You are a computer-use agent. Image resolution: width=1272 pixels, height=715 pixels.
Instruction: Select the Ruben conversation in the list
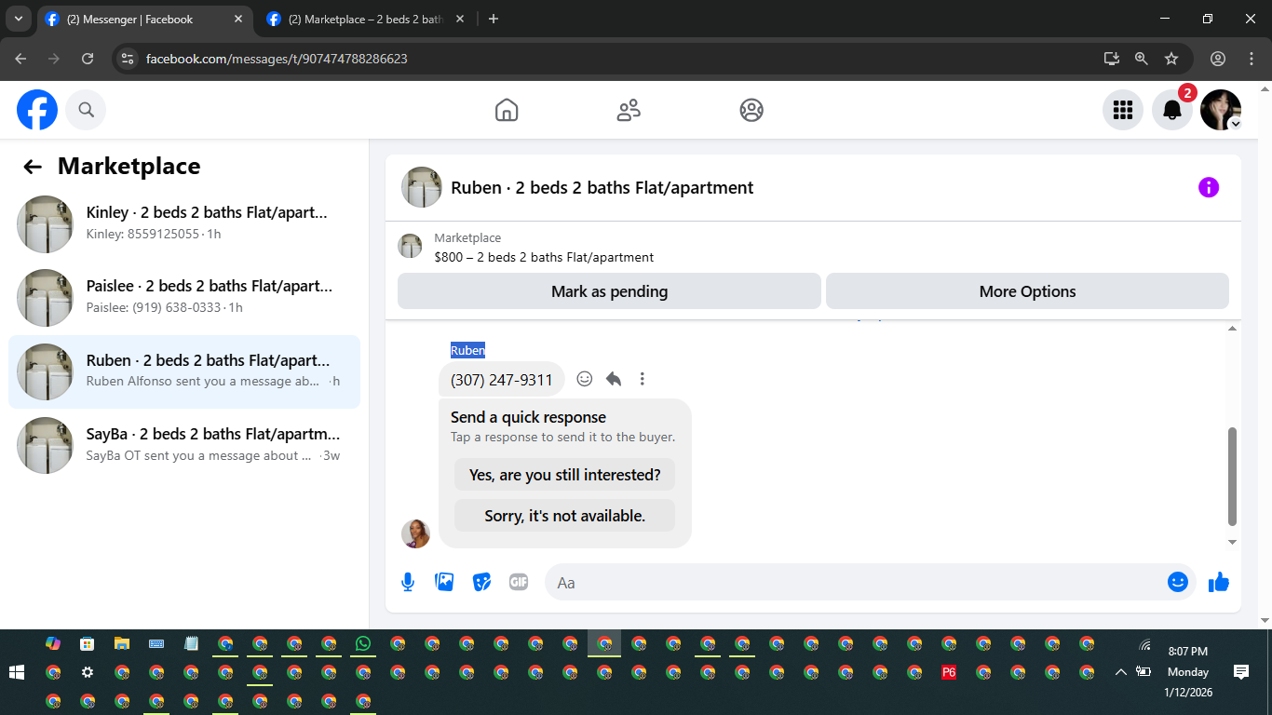pyautogui.click(x=184, y=371)
